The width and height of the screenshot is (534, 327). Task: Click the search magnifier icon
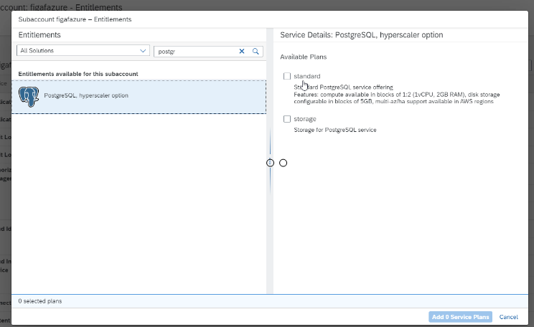[256, 52]
